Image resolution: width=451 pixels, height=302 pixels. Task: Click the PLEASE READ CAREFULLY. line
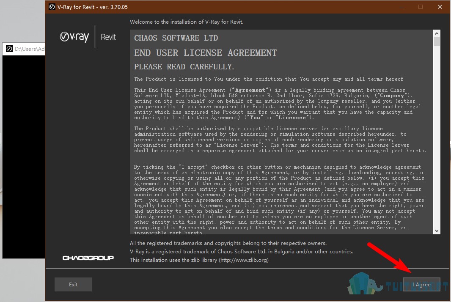[184, 67]
